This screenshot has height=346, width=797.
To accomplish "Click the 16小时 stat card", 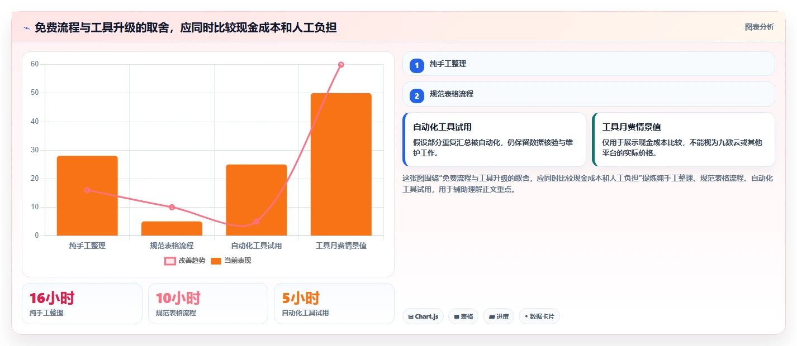I will 82,304.
